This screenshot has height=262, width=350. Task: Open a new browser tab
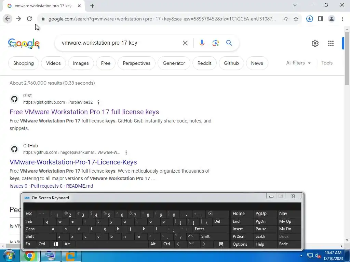tap(92, 6)
